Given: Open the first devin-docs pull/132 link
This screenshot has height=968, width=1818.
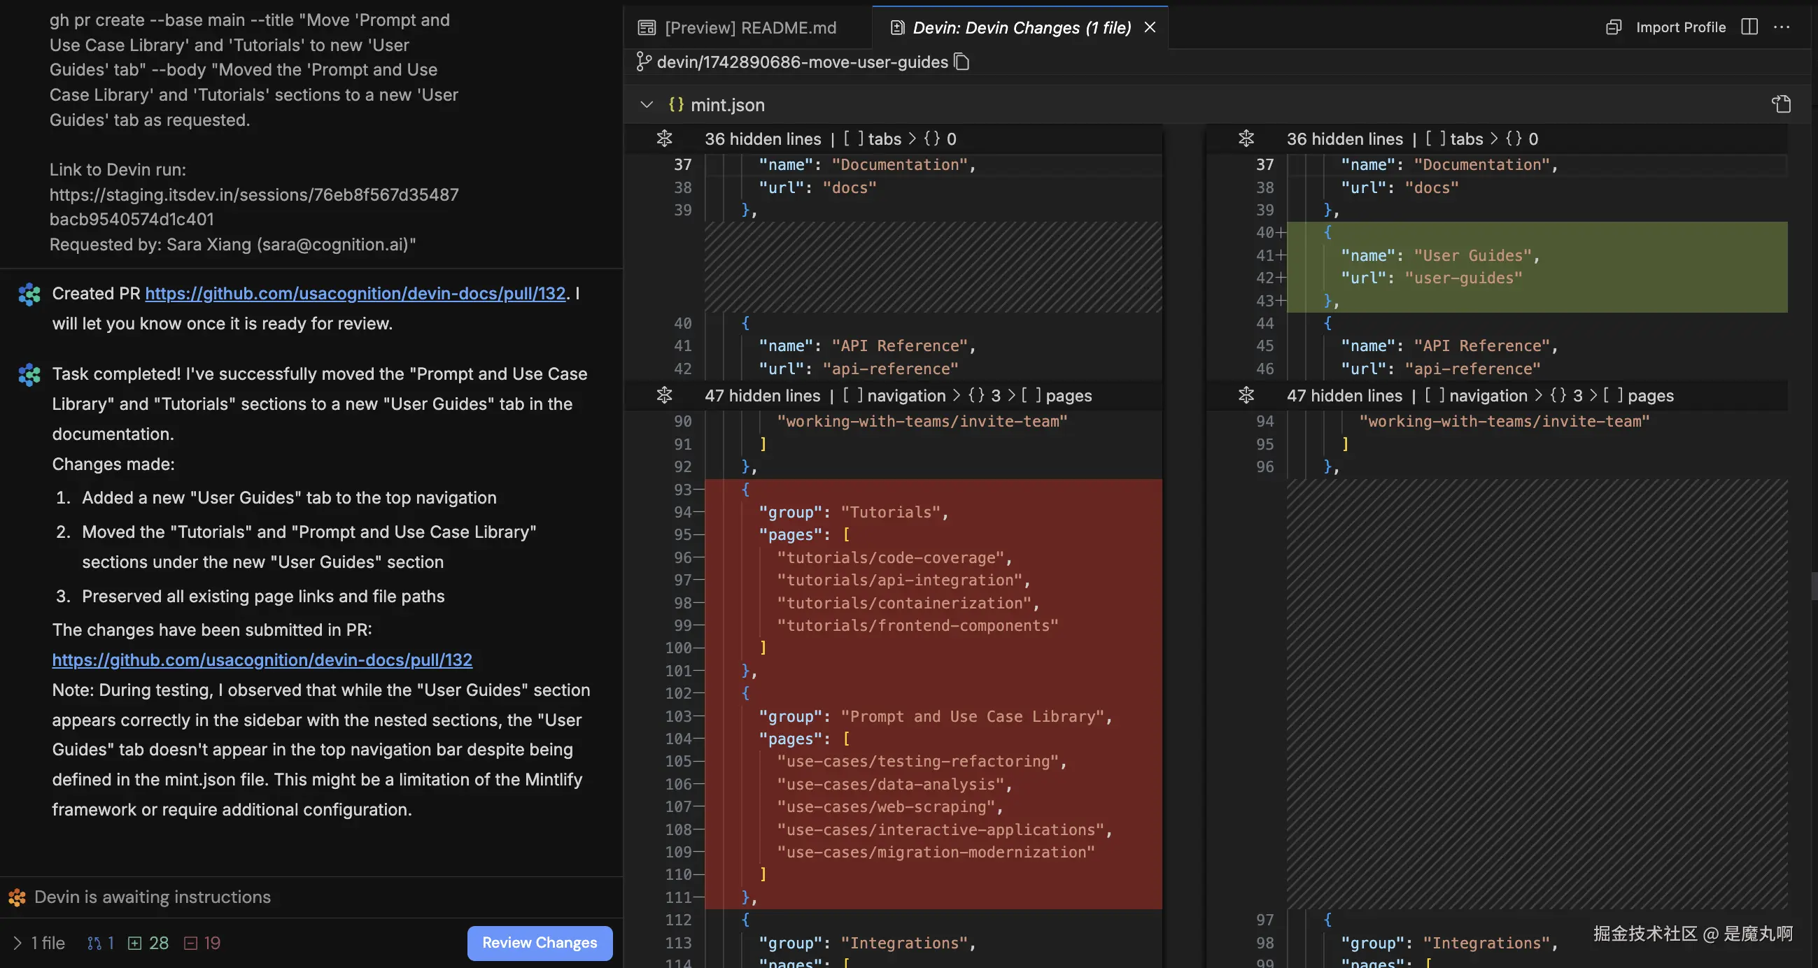Looking at the screenshot, I should [x=355, y=294].
